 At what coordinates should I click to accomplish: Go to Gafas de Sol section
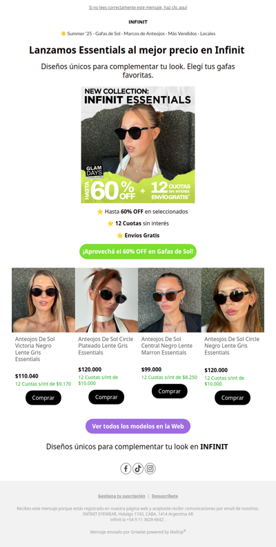coord(108,34)
